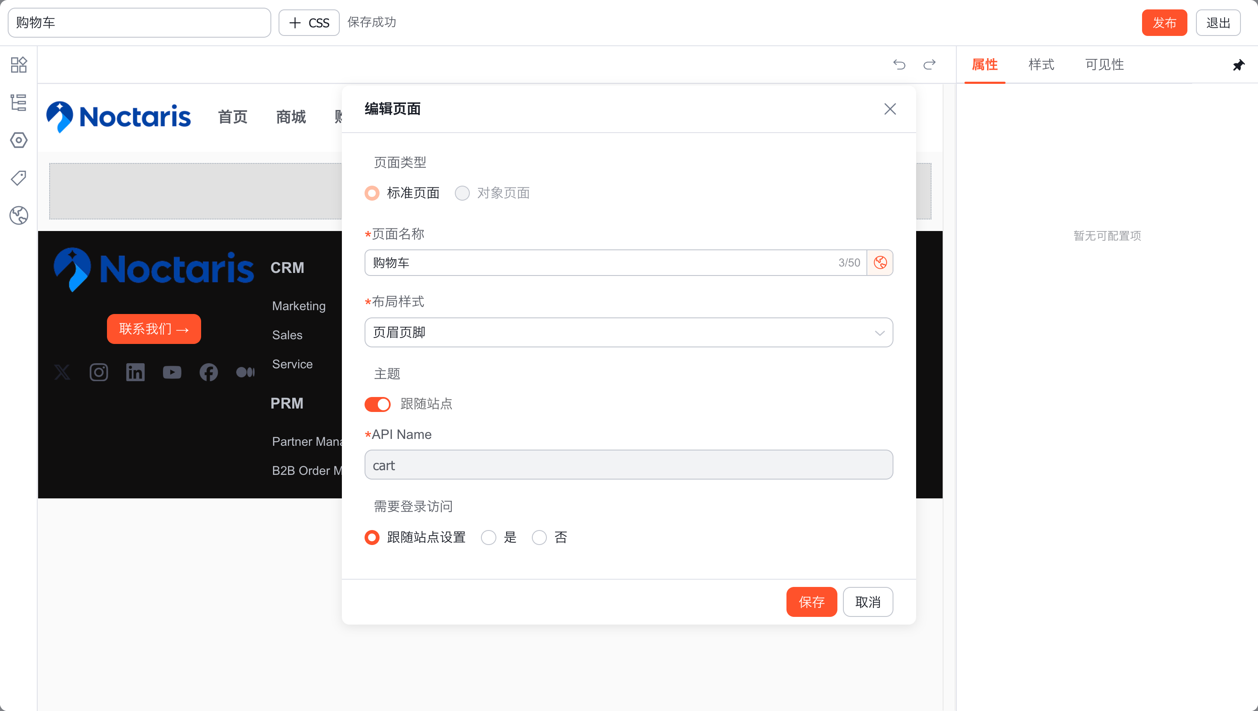Screen dimensions: 1258x711
Task: Switch to the 可见性 tab
Action: point(1104,65)
